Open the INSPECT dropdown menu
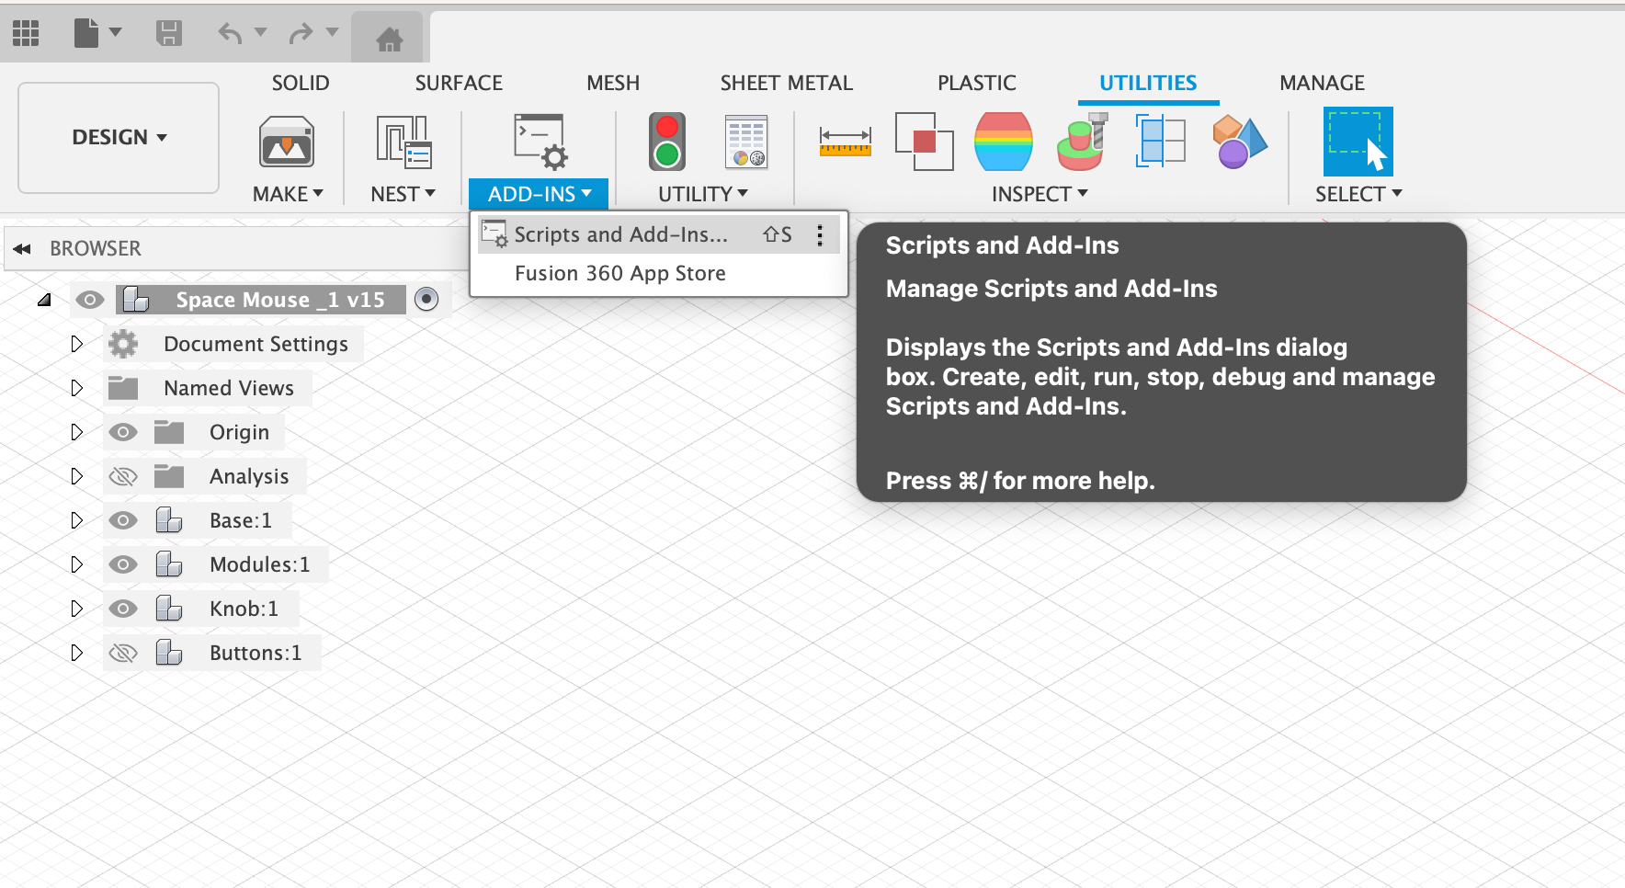 pyautogui.click(x=1040, y=194)
